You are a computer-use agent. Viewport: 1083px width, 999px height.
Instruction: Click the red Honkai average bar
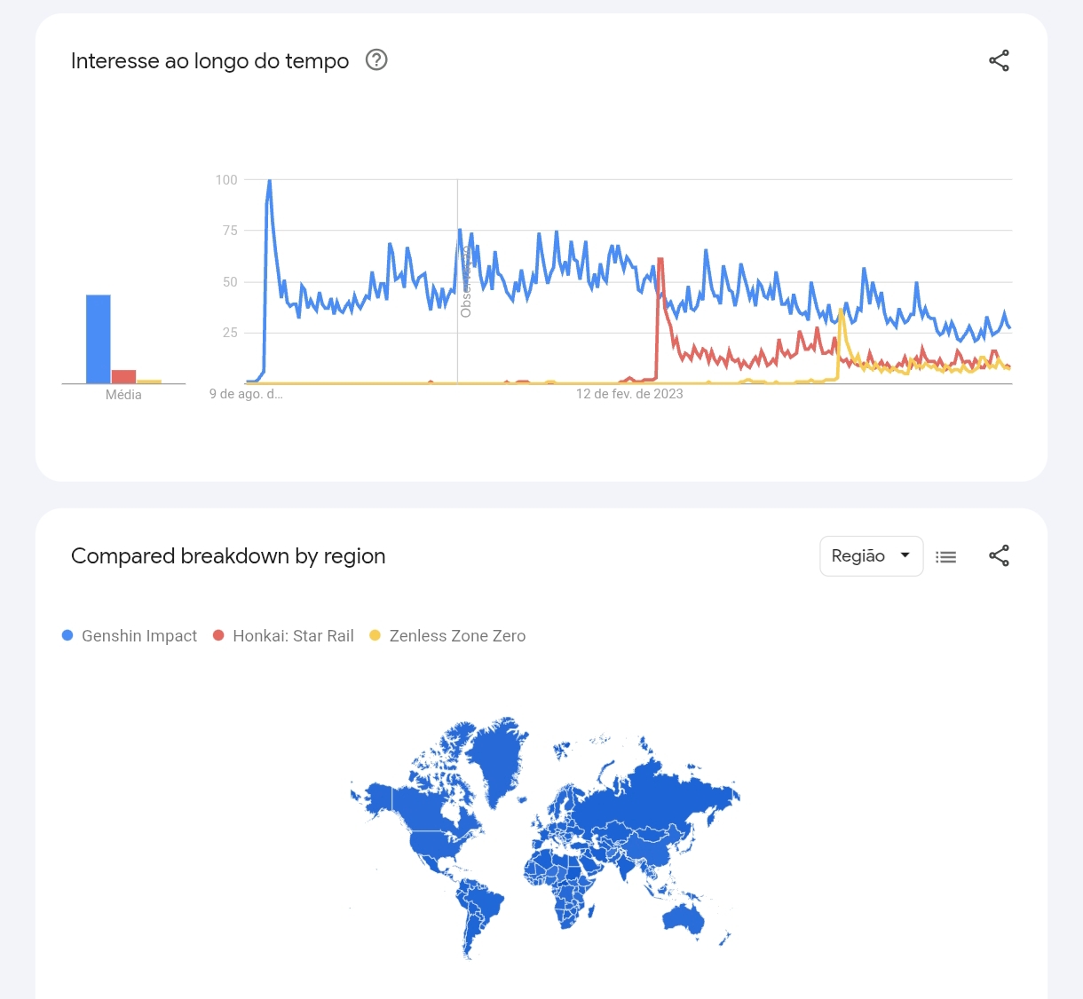[123, 376]
